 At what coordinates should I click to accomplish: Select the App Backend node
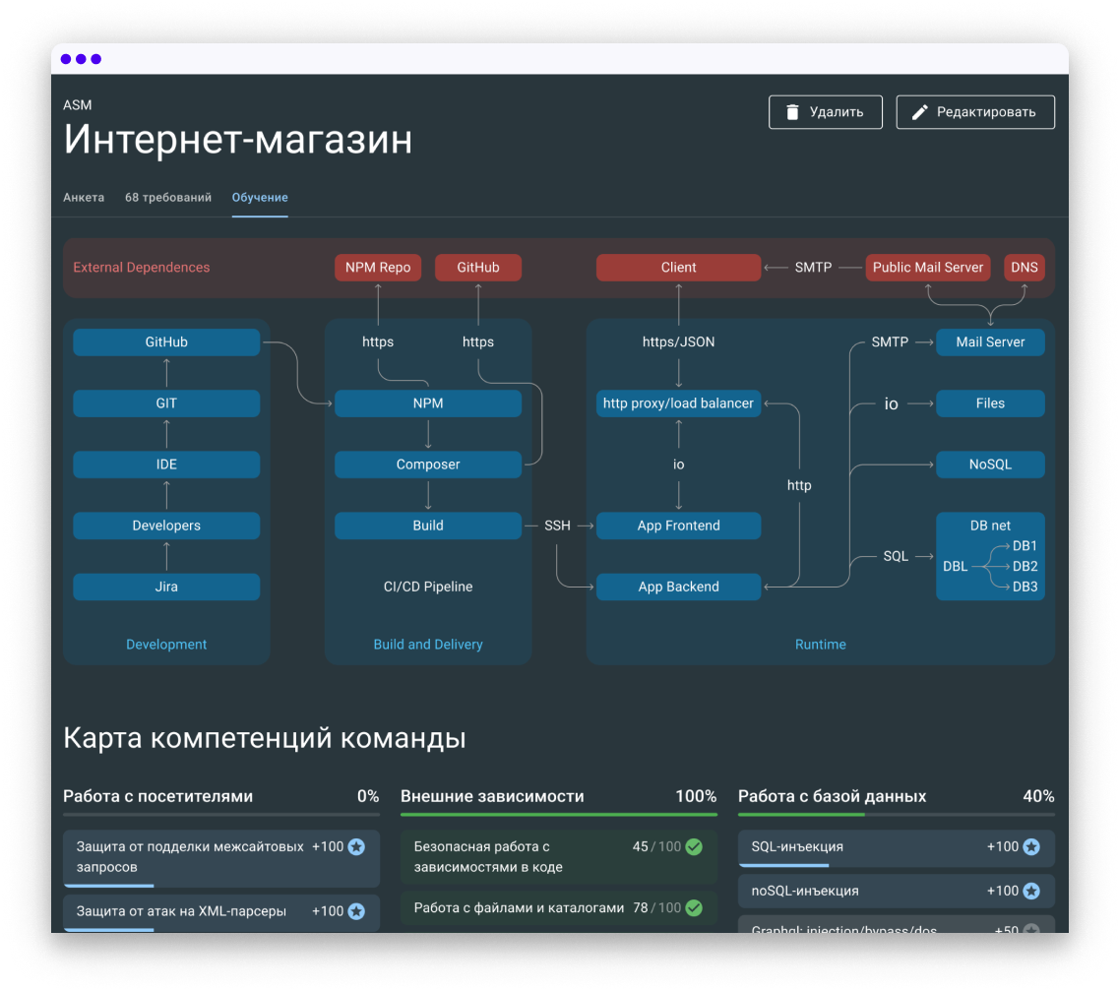[x=678, y=587]
